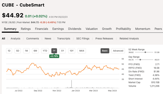Click the post-market change -0.20 (-0.45%)

[x=48, y=22]
